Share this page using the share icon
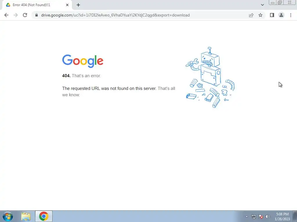Screen dimensions: 297x222 tap(251, 15)
